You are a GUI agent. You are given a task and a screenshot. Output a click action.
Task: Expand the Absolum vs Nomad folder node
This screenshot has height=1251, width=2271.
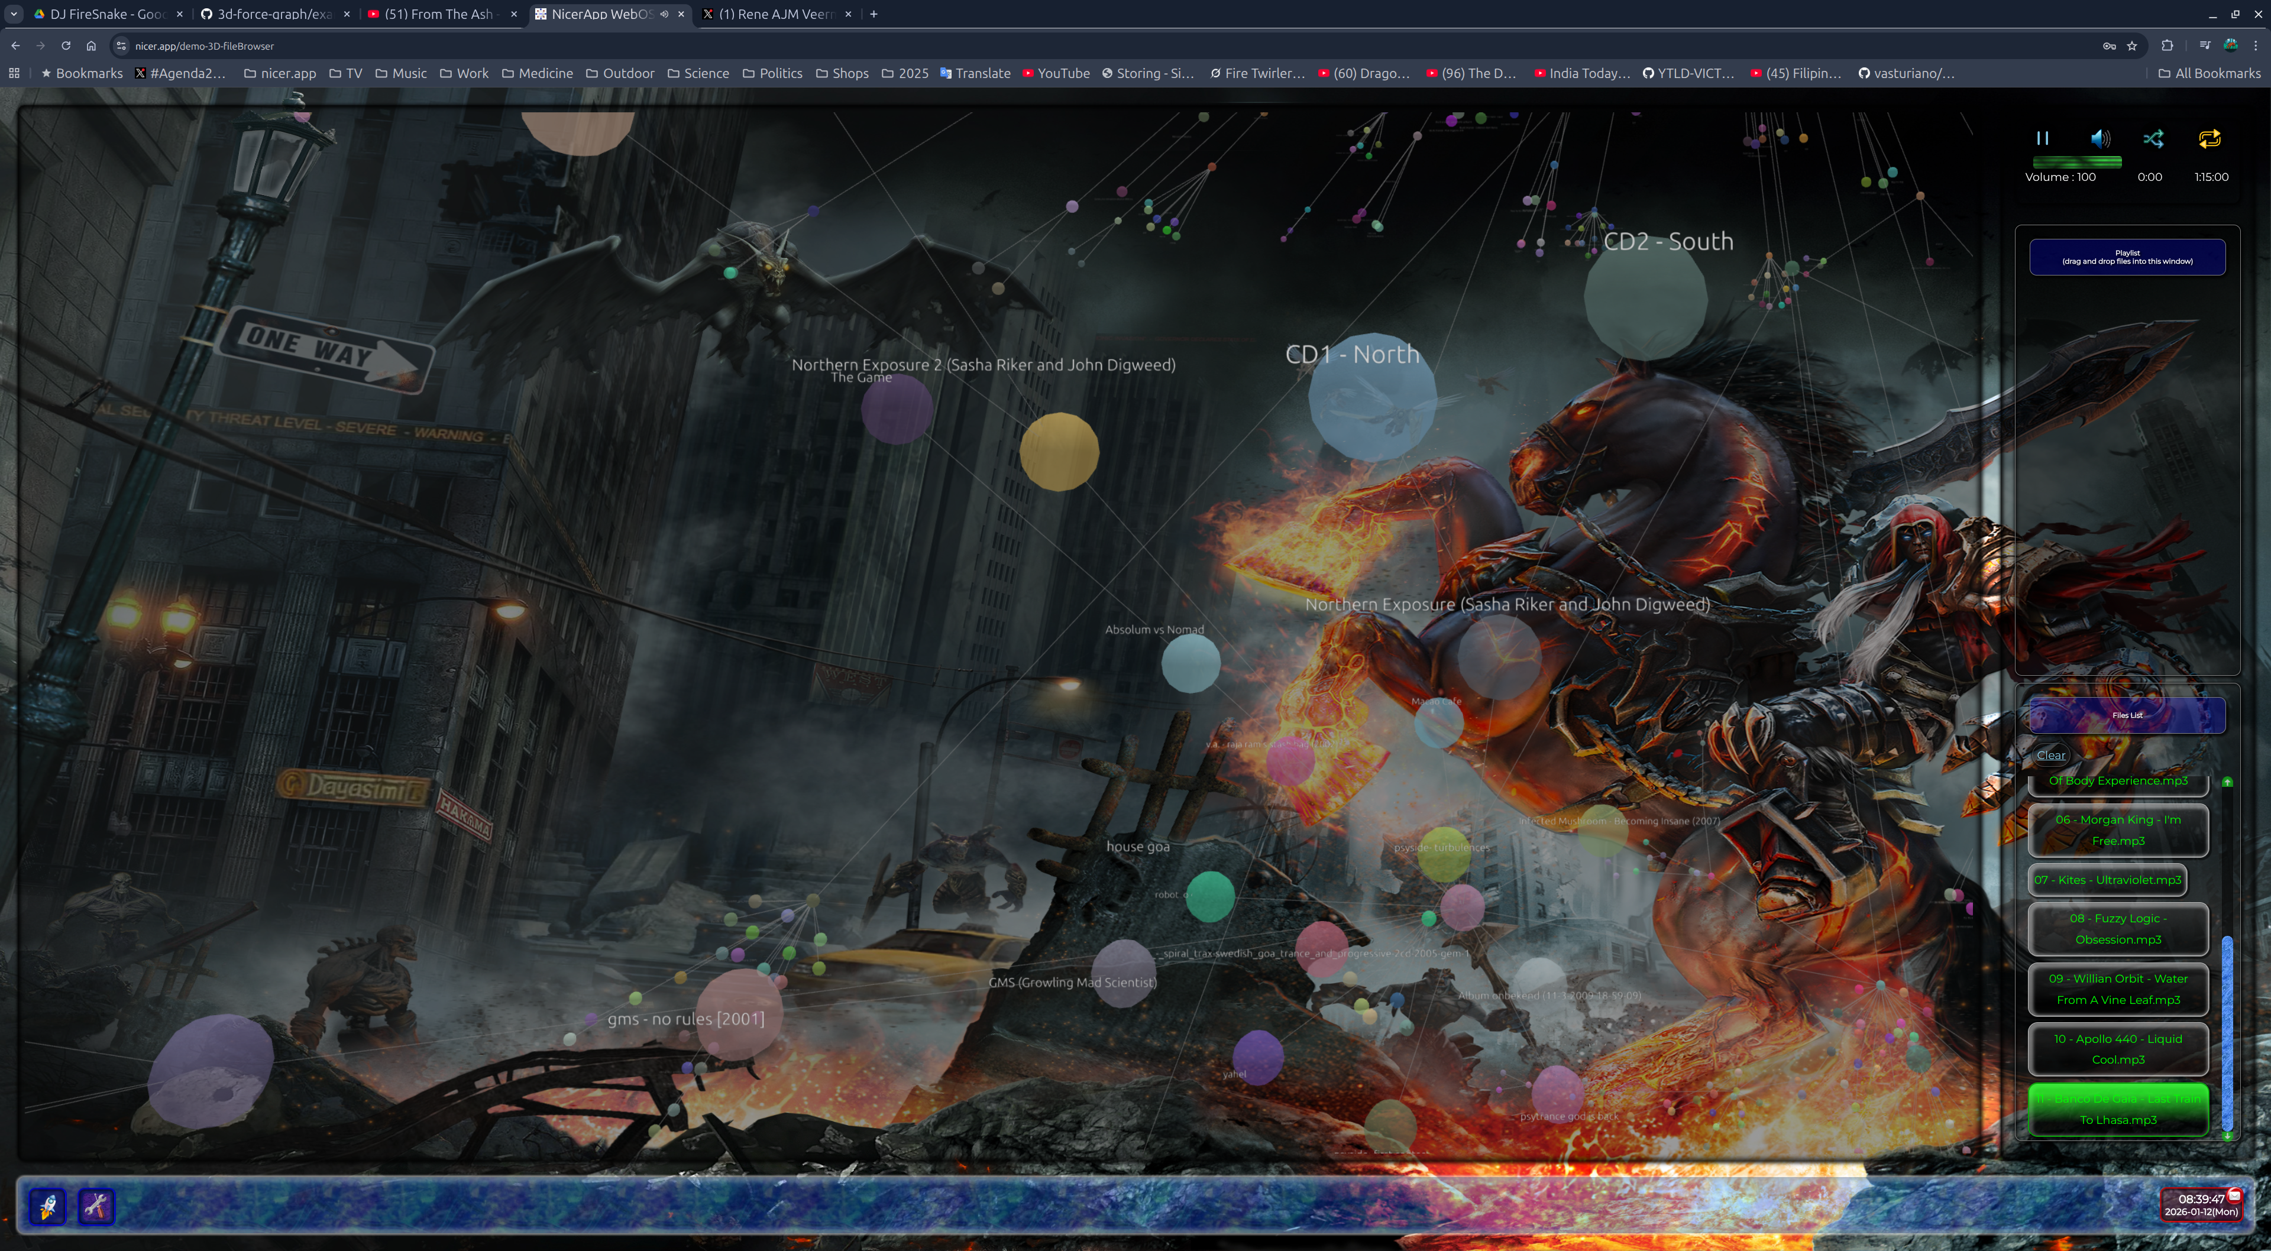click(1190, 664)
